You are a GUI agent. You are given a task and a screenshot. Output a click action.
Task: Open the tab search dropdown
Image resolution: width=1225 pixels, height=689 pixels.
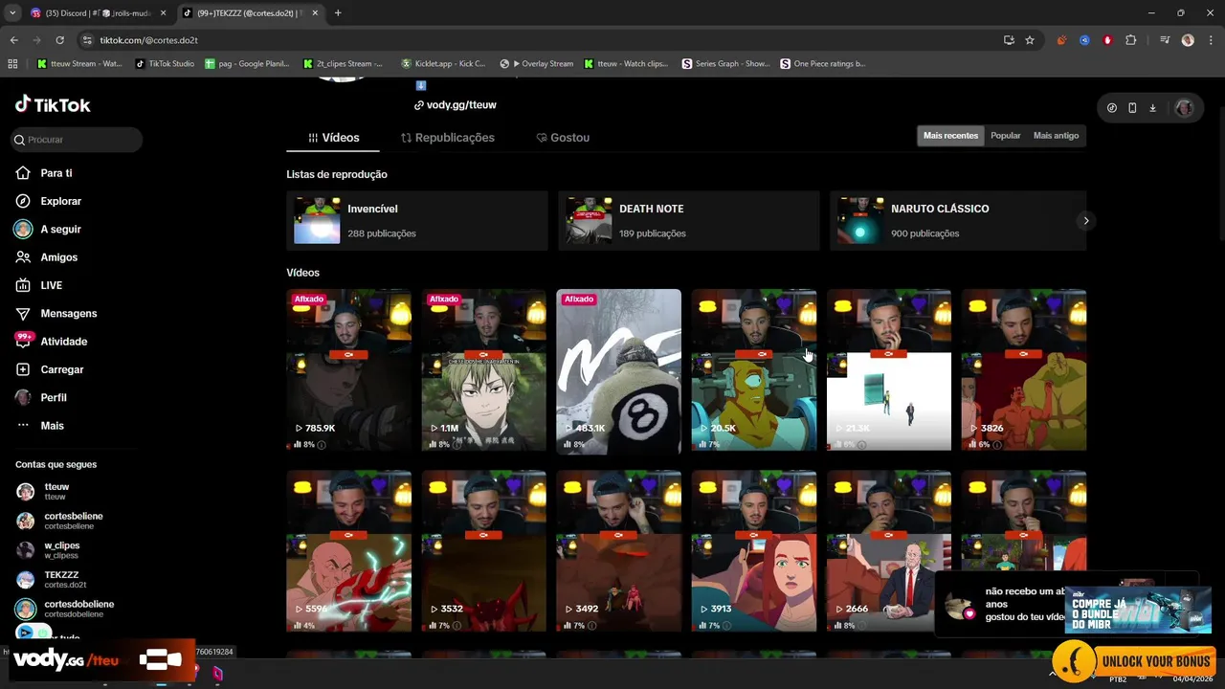click(11, 13)
